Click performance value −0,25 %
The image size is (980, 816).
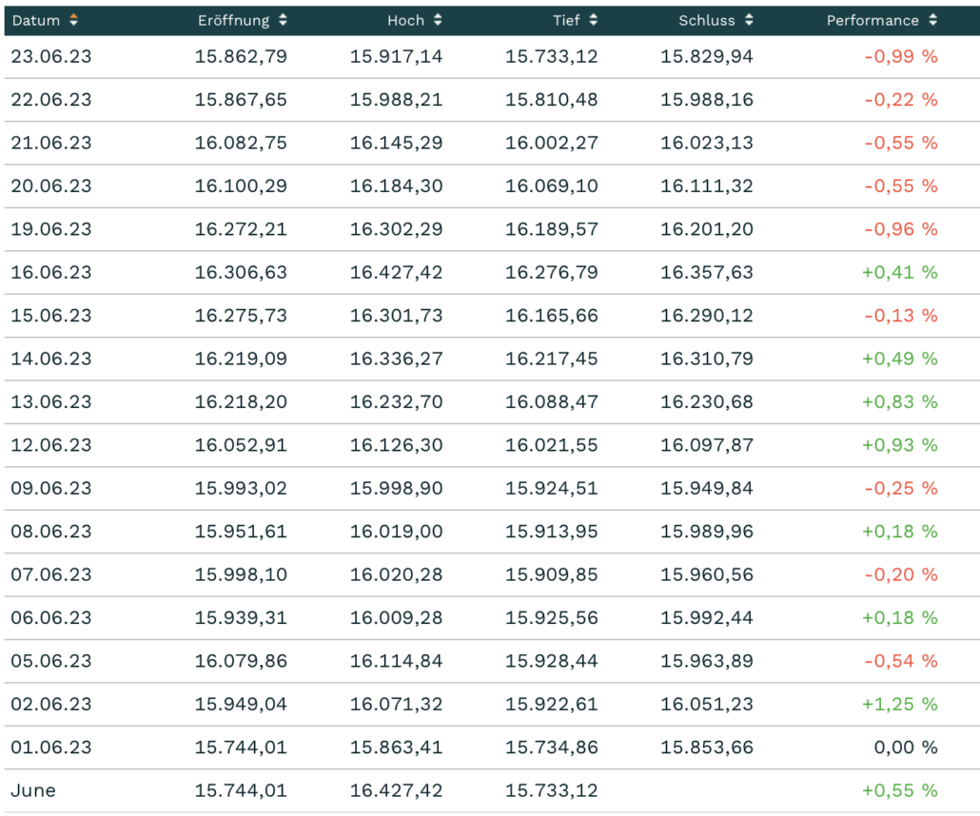(901, 487)
